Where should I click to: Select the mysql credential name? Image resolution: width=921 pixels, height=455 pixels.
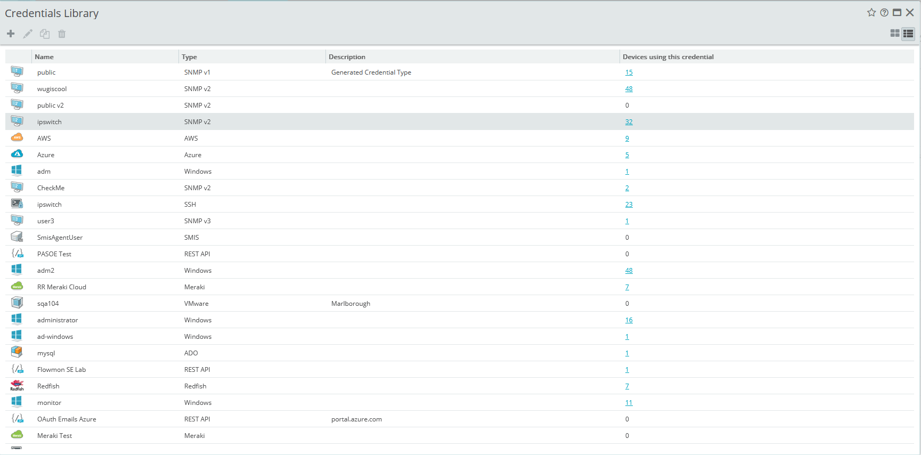(x=46, y=353)
